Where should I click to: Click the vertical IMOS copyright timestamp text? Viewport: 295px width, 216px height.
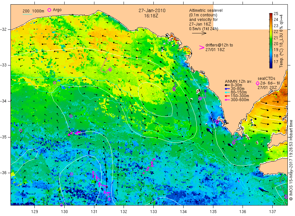click(291, 160)
